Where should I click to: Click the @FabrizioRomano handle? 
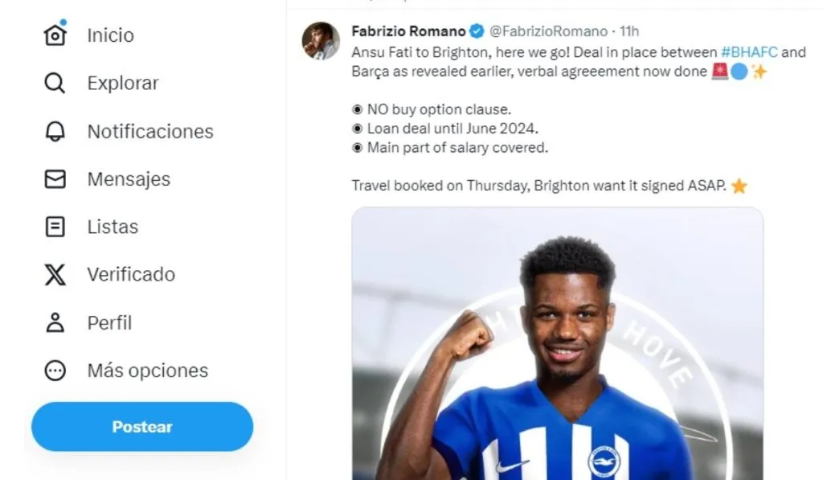[x=548, y=31]
